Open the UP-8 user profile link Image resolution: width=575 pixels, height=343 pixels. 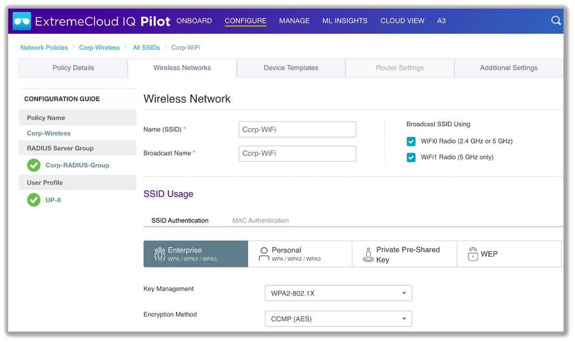(53, 200)
